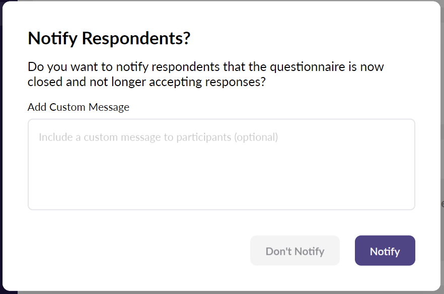Click the purple Notify button
Image resolution: width=444 pixels, height=294 pixels.
point(385,251)
